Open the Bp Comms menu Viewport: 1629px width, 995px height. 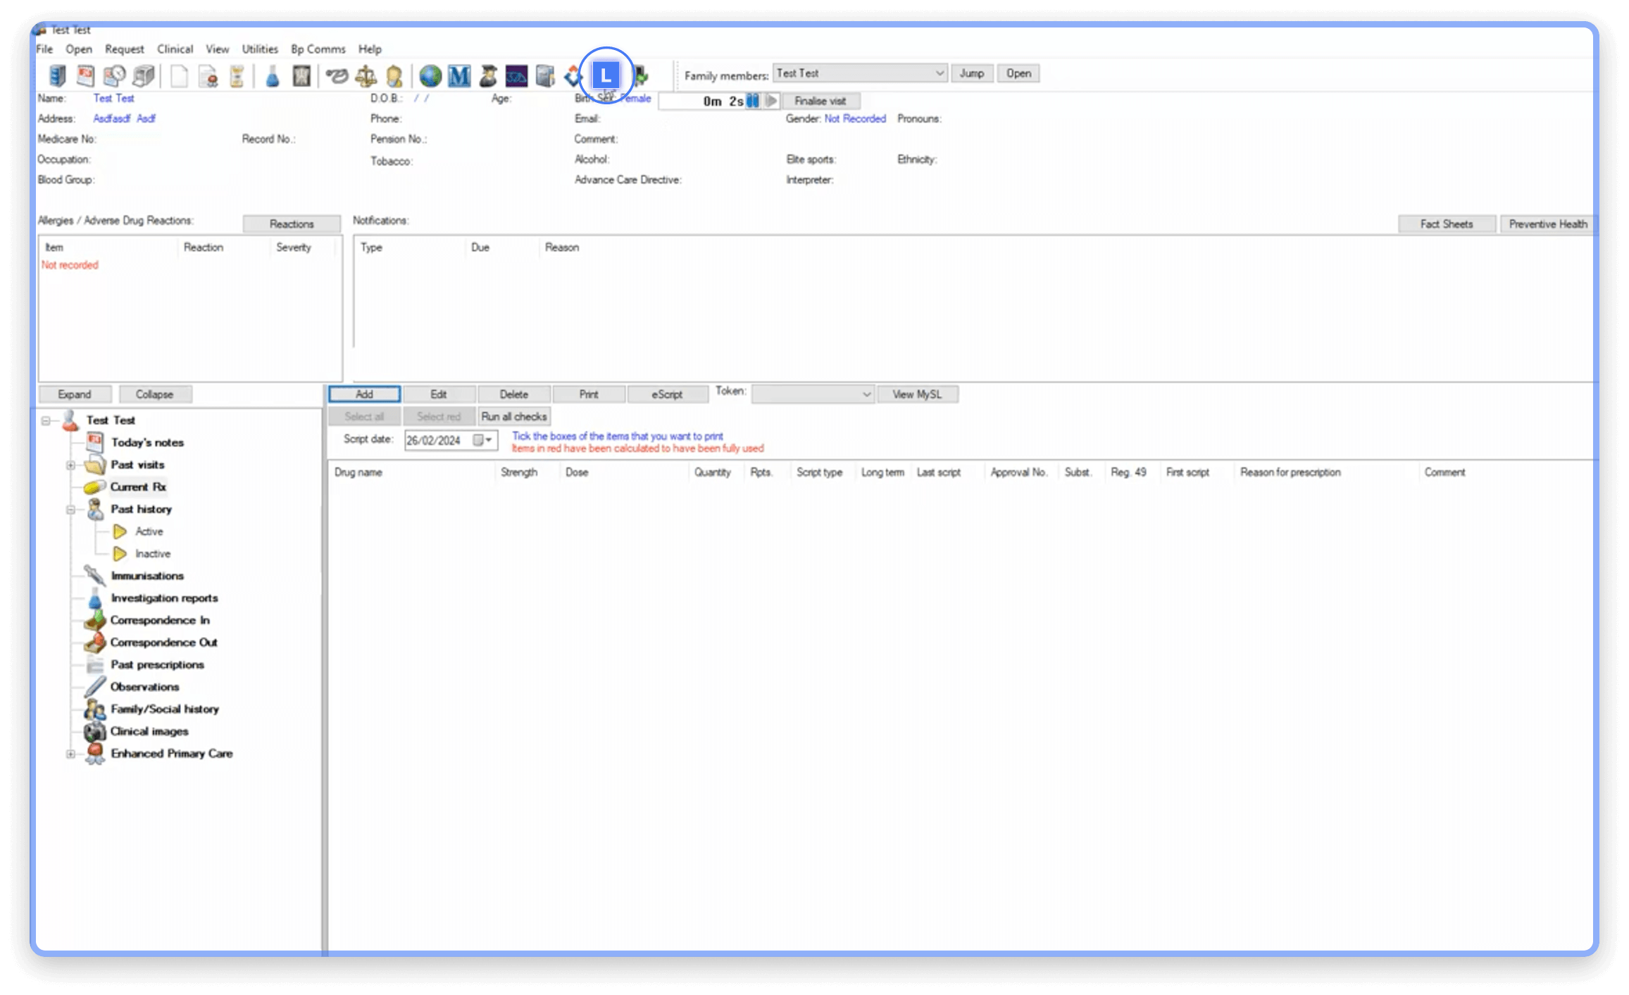click(318, 49)
